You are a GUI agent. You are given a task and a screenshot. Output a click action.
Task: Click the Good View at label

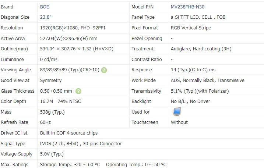coord(15,81)
